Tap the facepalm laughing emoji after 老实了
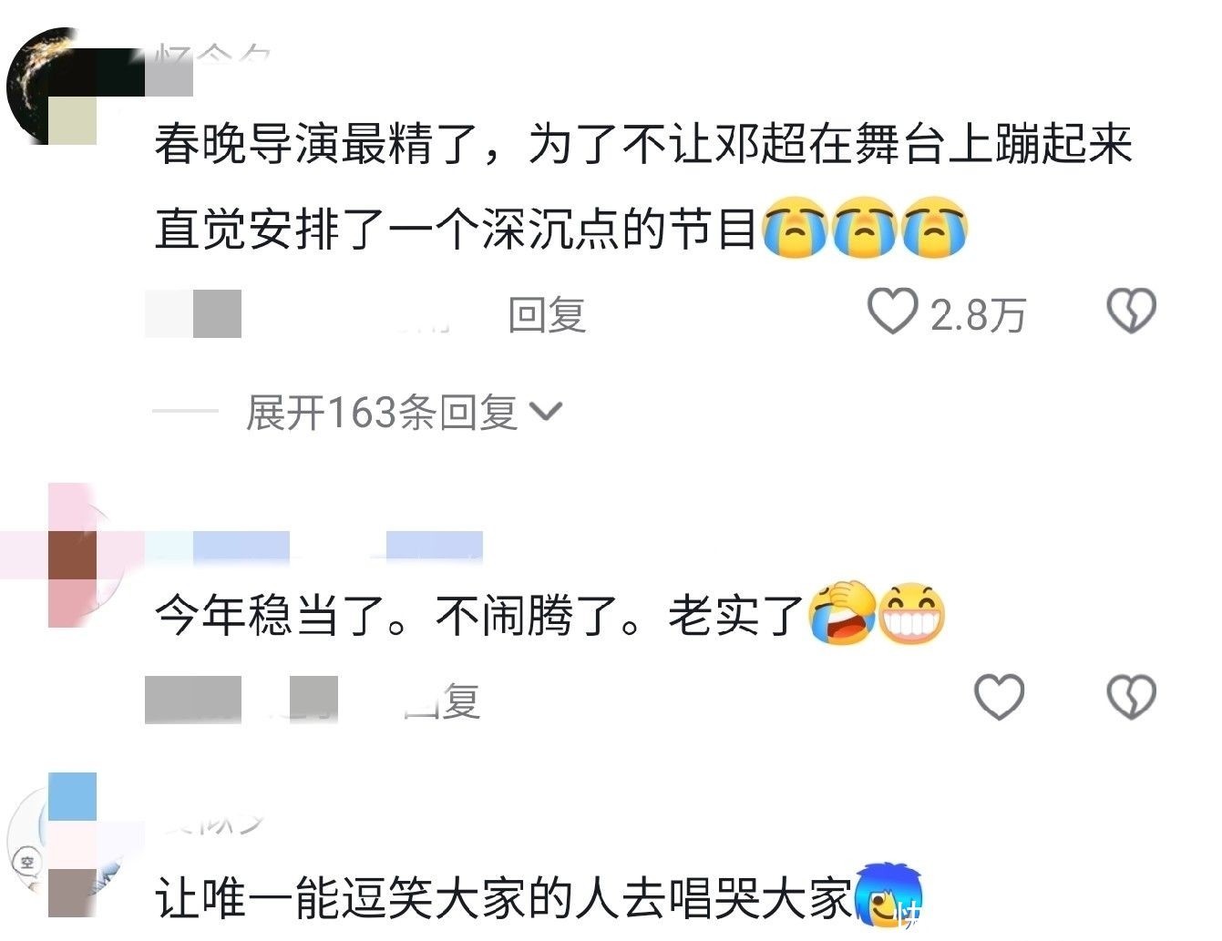Viewport: 1222px width, 941px height. click(x=841, y=613)
